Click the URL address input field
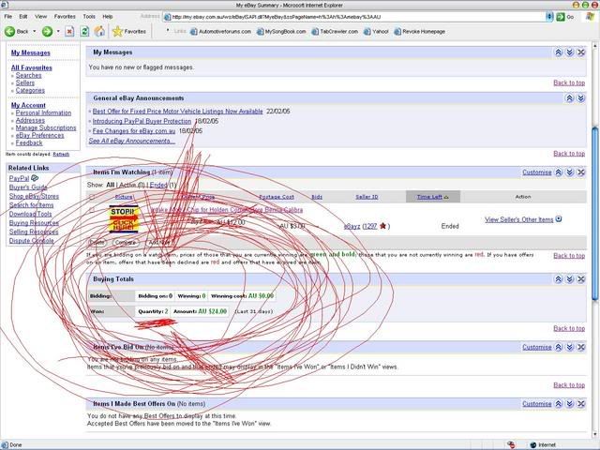Image resolution: width=600 pixels, height=450 pixels. 354,17
